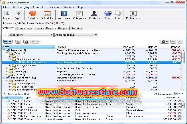Select the 1/17/2007 Check transaction row
The width and height of the screenshot is (187, 124).
coord(91,113)
